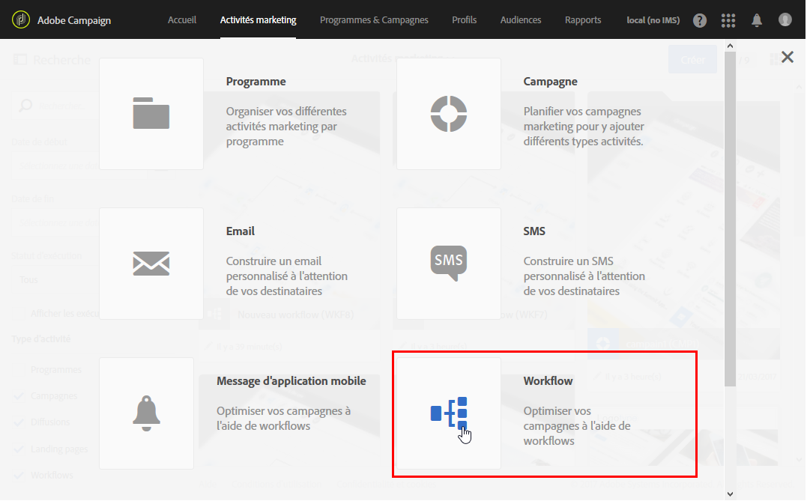807x501 pixels.
Task: Click the faded Créer button
Action: point(692,59)
